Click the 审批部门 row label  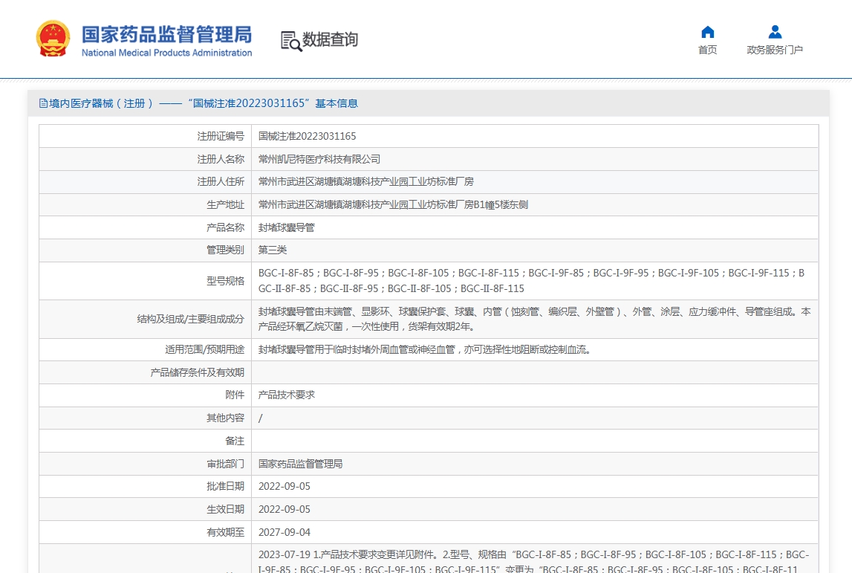pyautogui.click(x=226, y=464)
